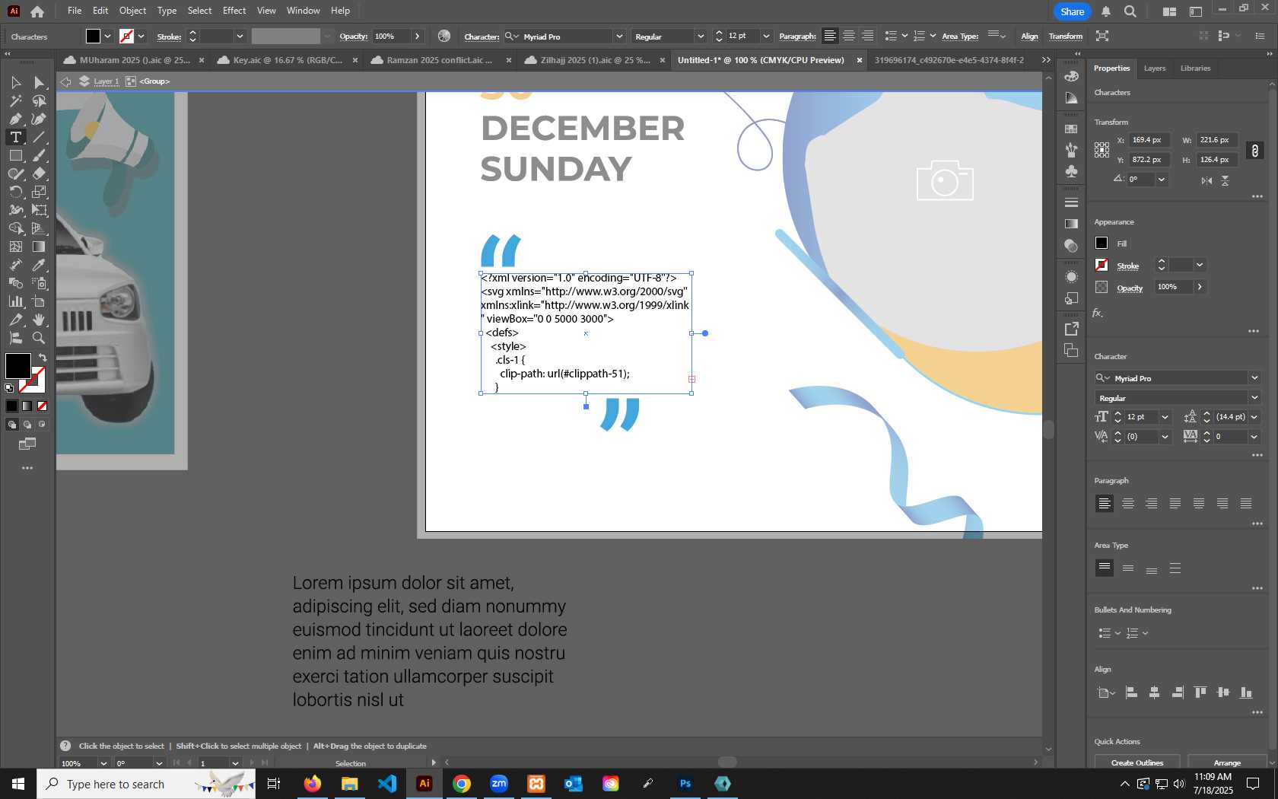This screenshot has width=1278, height=799.
Task: Select the Hand tool
Action: tap(40, 320)
